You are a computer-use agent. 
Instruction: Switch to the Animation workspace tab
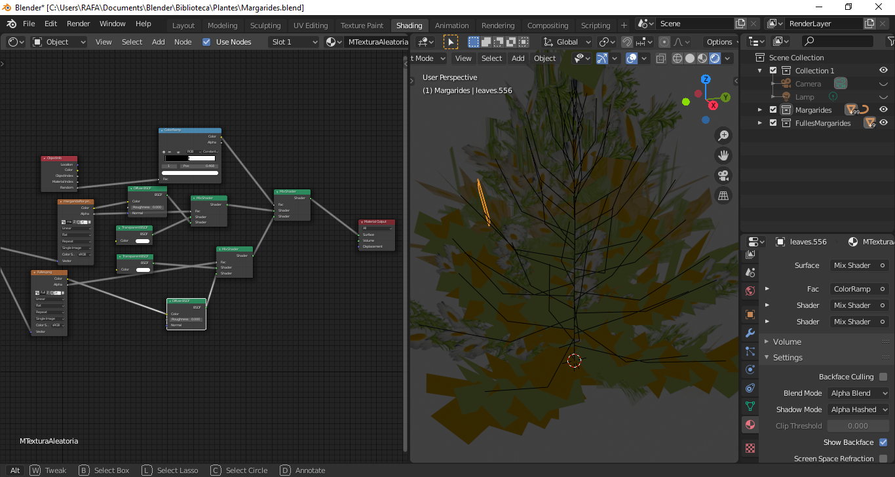pos(451,26)
